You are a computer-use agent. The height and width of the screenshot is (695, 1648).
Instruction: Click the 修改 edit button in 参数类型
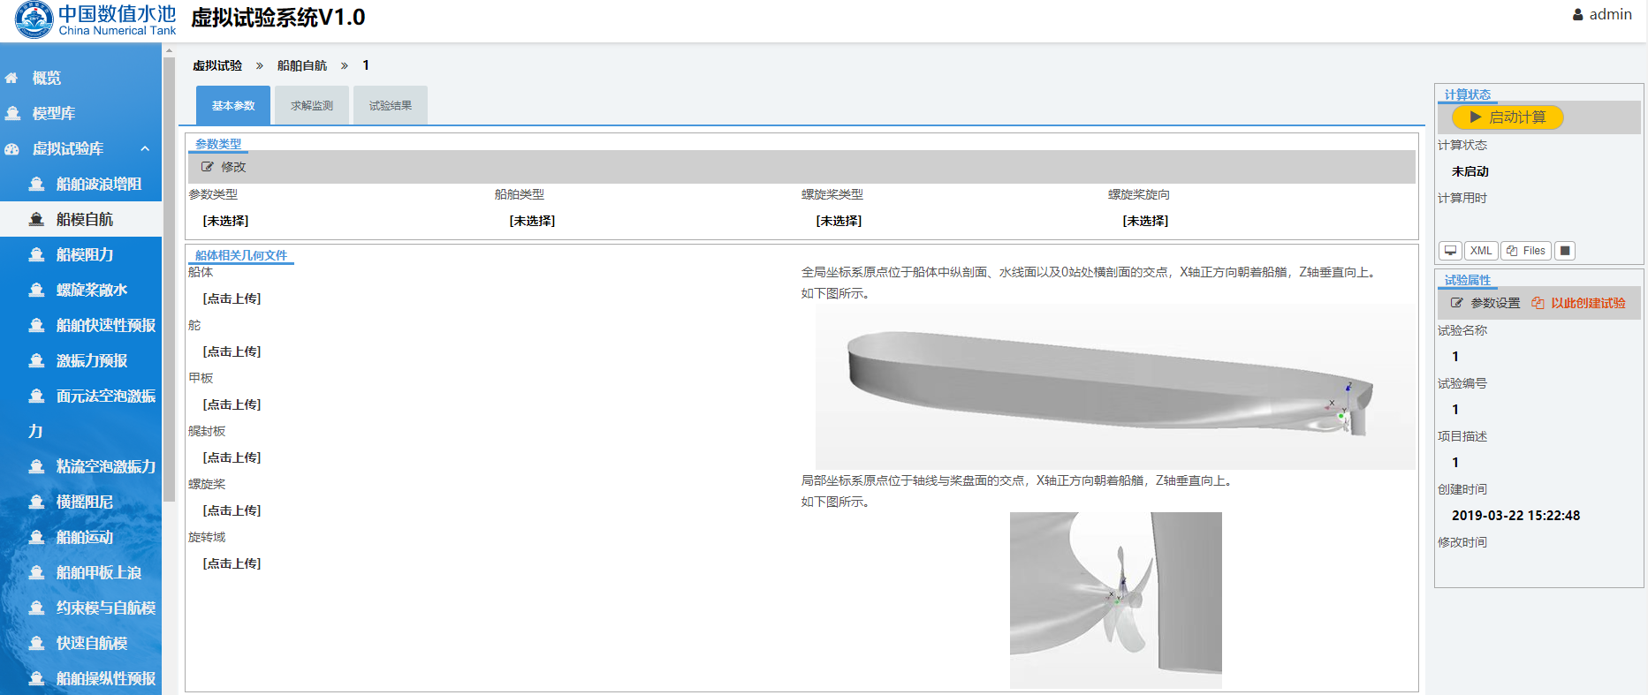click(224, 167)
